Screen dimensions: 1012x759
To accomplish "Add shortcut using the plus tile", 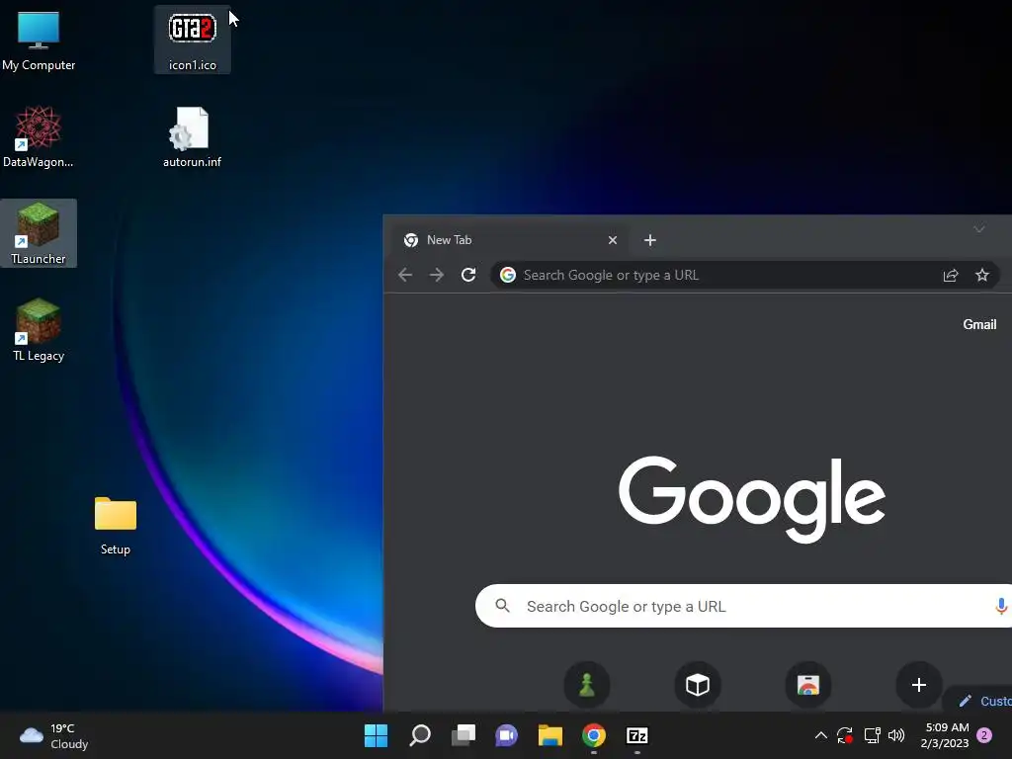I will [x=919, y=684].
